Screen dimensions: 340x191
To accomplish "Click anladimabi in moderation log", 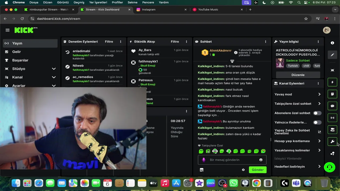I will (81, 51).
